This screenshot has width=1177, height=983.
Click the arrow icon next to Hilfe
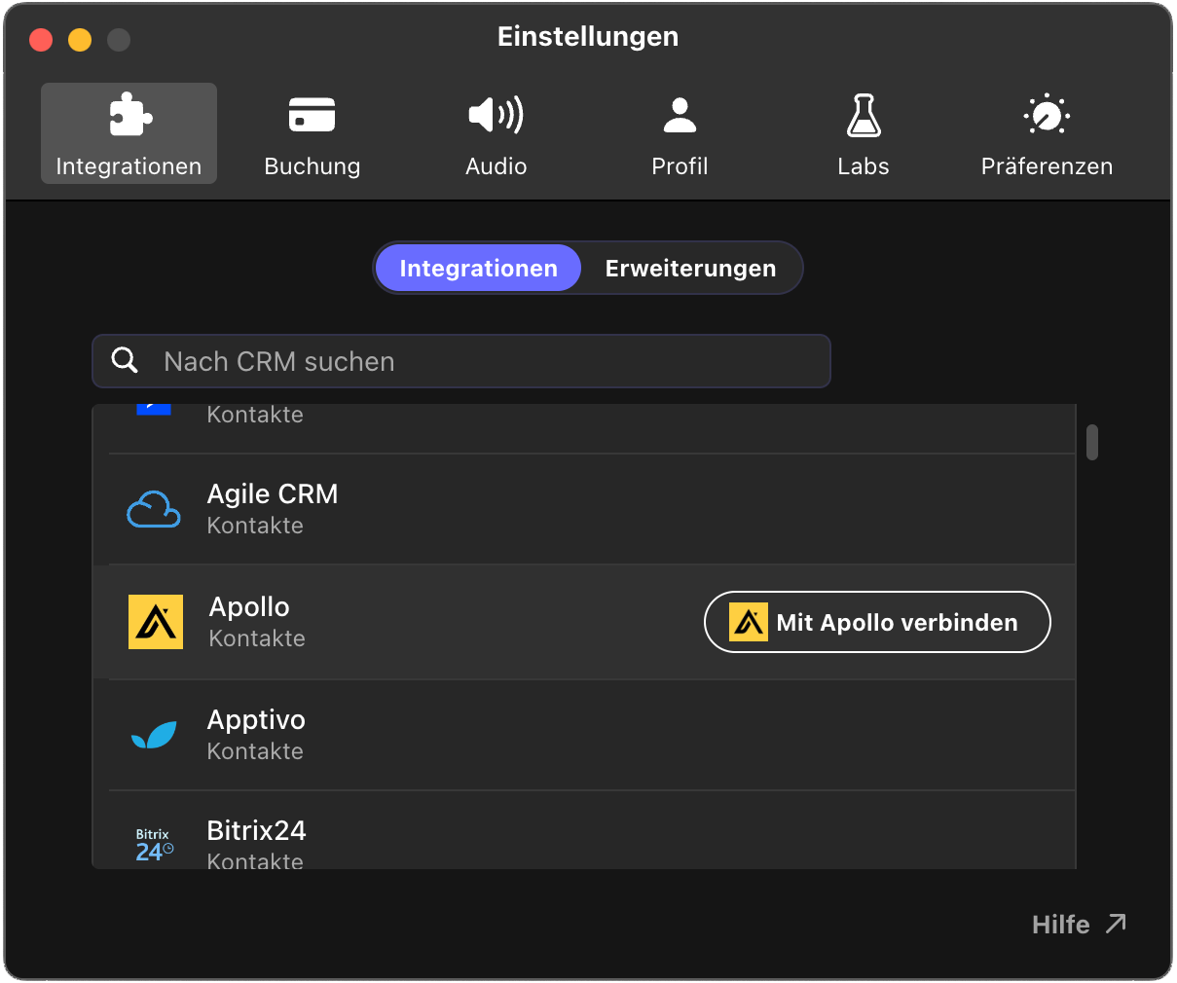click(1116, 923)
